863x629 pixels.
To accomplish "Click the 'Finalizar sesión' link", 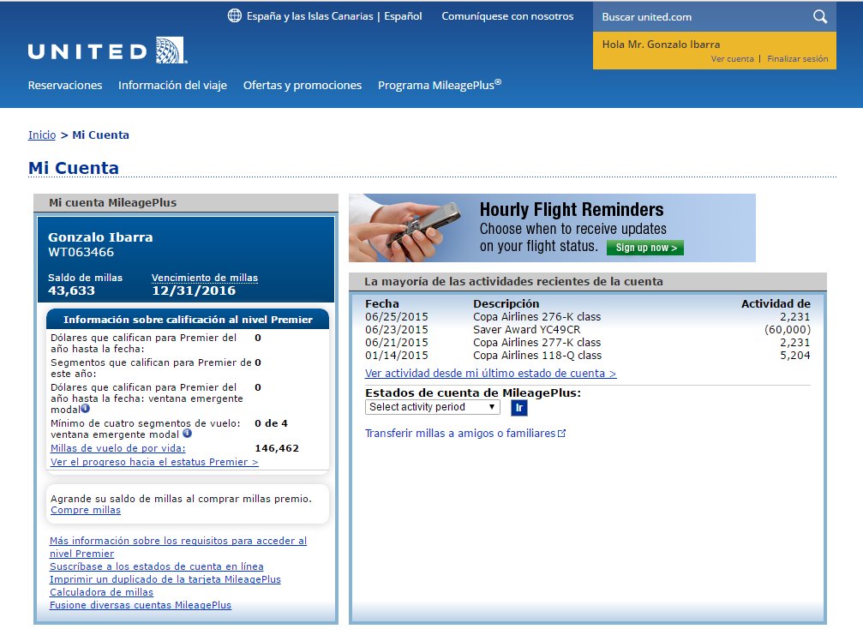I will tap(798, 59).
